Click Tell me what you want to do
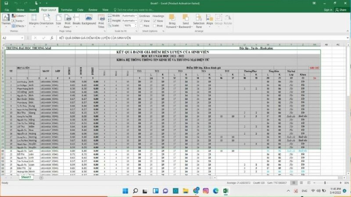 pos(134,10)
